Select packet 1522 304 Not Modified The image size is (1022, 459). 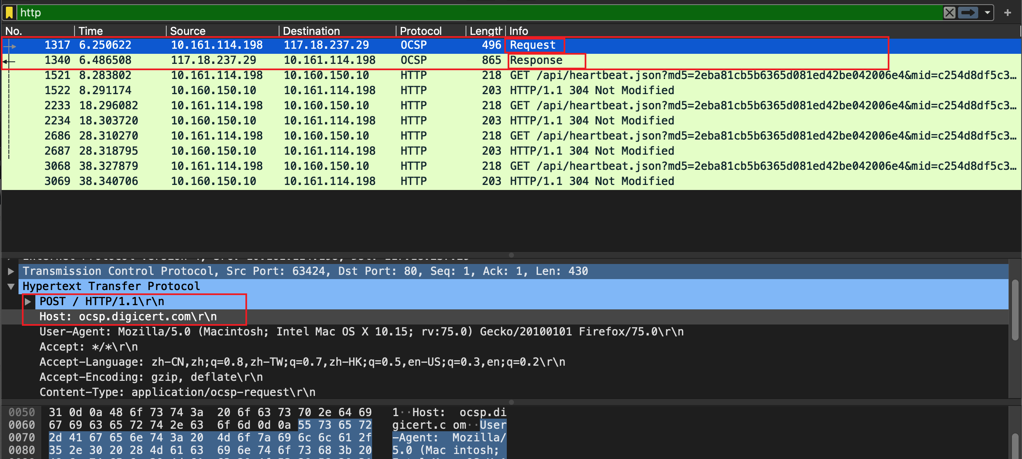[511, 90]
